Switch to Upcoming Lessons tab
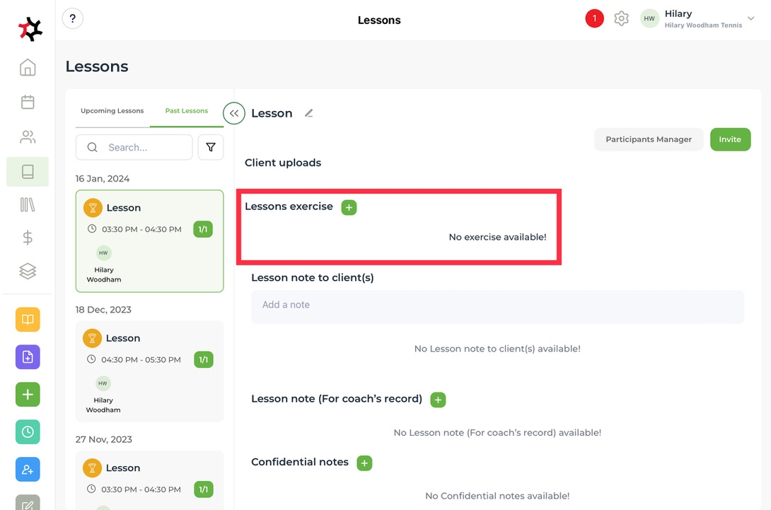The image size is (771, 510). 112,111
